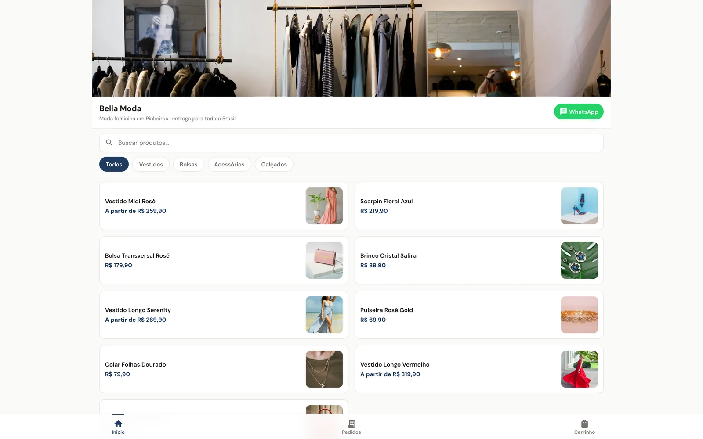Viewport: 703px width, 439px height.
Task: Filter products by Bolsas
Action: point(188,164)
